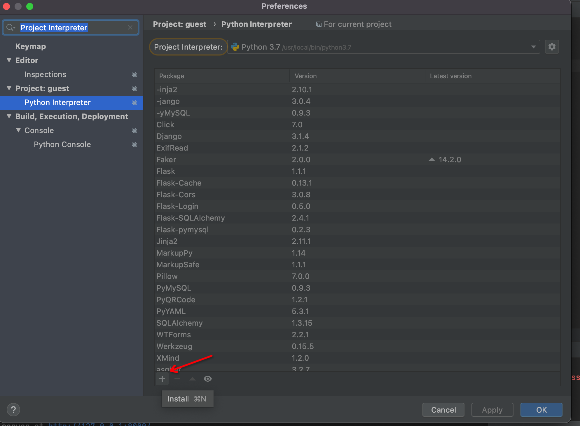The width and height of the screenshot is (580, 426).
Task: Collapse the Console tree node
Action: [x=18, y=130]
